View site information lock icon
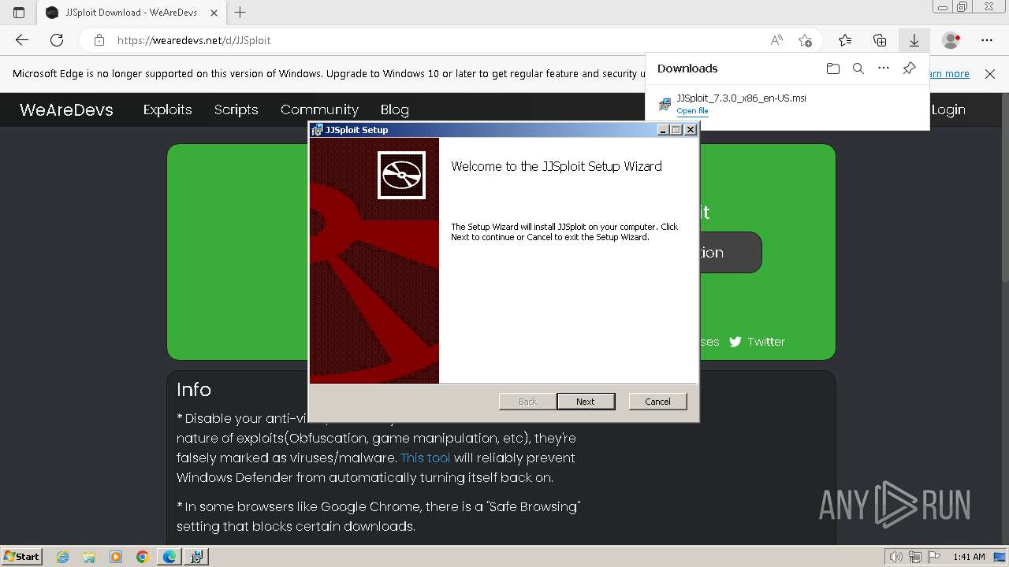The height and width of the screenshot is (567, 1009). (99, 40)
